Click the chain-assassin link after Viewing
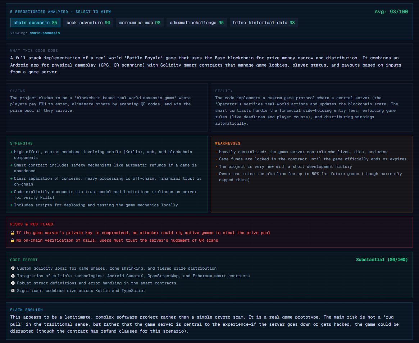Screen dimensions: 419x343 click(x=45, y=33)
